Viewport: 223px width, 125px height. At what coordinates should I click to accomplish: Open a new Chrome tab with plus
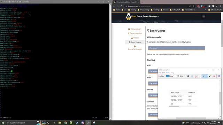click(x=143, y=2)
